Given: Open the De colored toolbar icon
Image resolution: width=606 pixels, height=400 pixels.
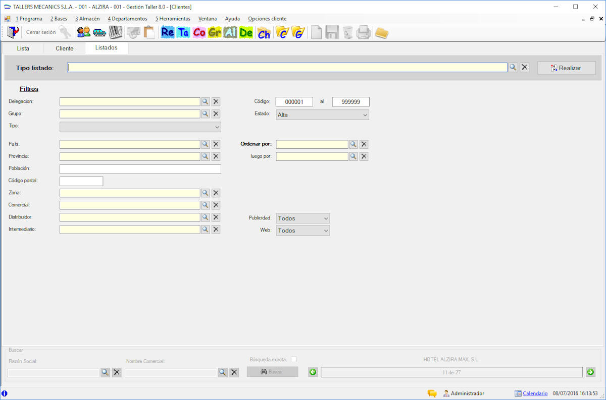Looking at the screenshot, I should coord(246,32).
